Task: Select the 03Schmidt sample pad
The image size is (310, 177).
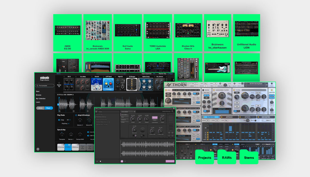Action: (75, 147)
